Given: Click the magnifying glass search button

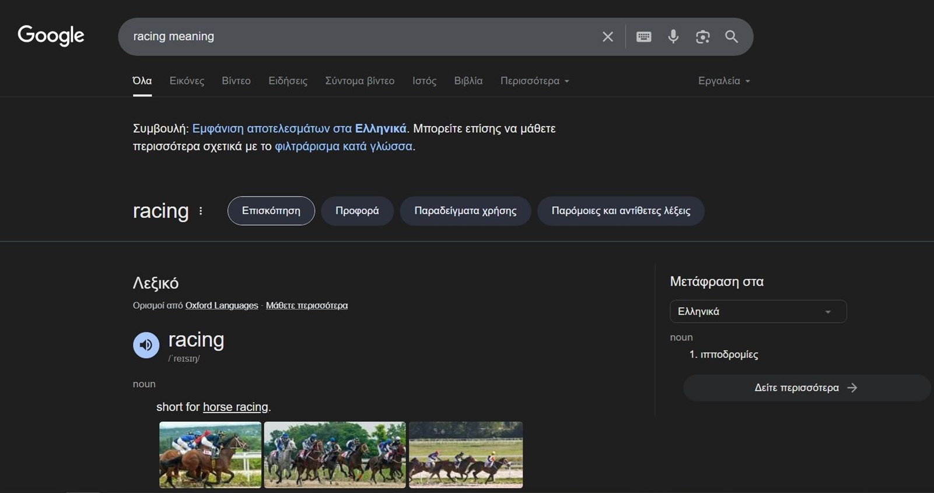Looking at the screenshot, I should (x=732, y=37).
